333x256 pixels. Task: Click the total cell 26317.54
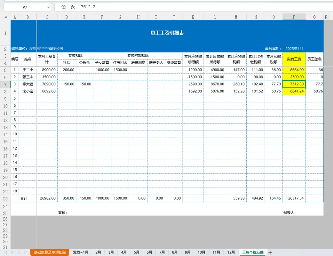[294, 198]
